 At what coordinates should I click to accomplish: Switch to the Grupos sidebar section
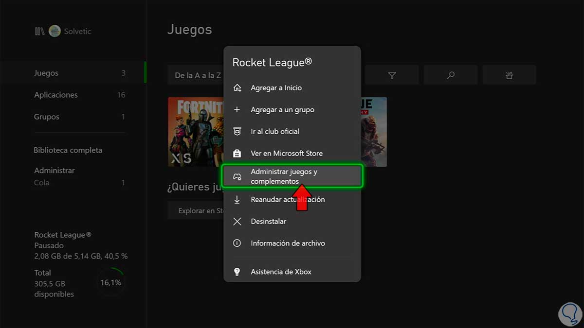(79, 117)
